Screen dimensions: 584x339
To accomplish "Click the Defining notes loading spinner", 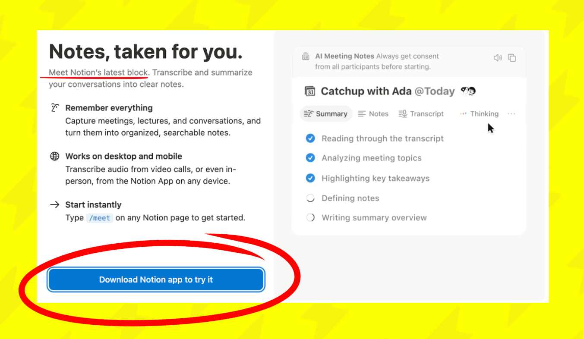I will click(310, 198).
